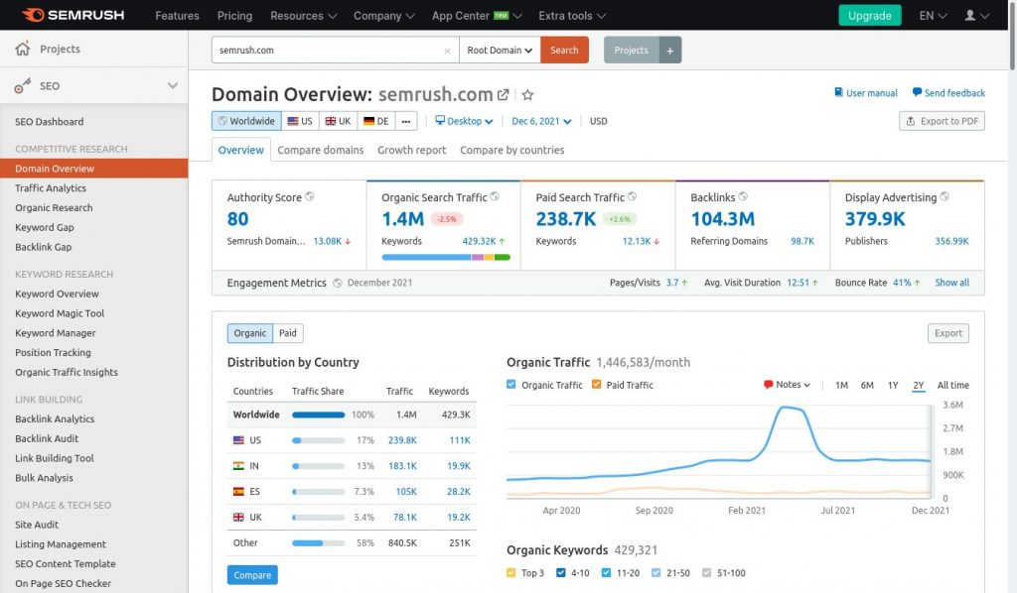Click the orange Search button

[x=564, y=50]
